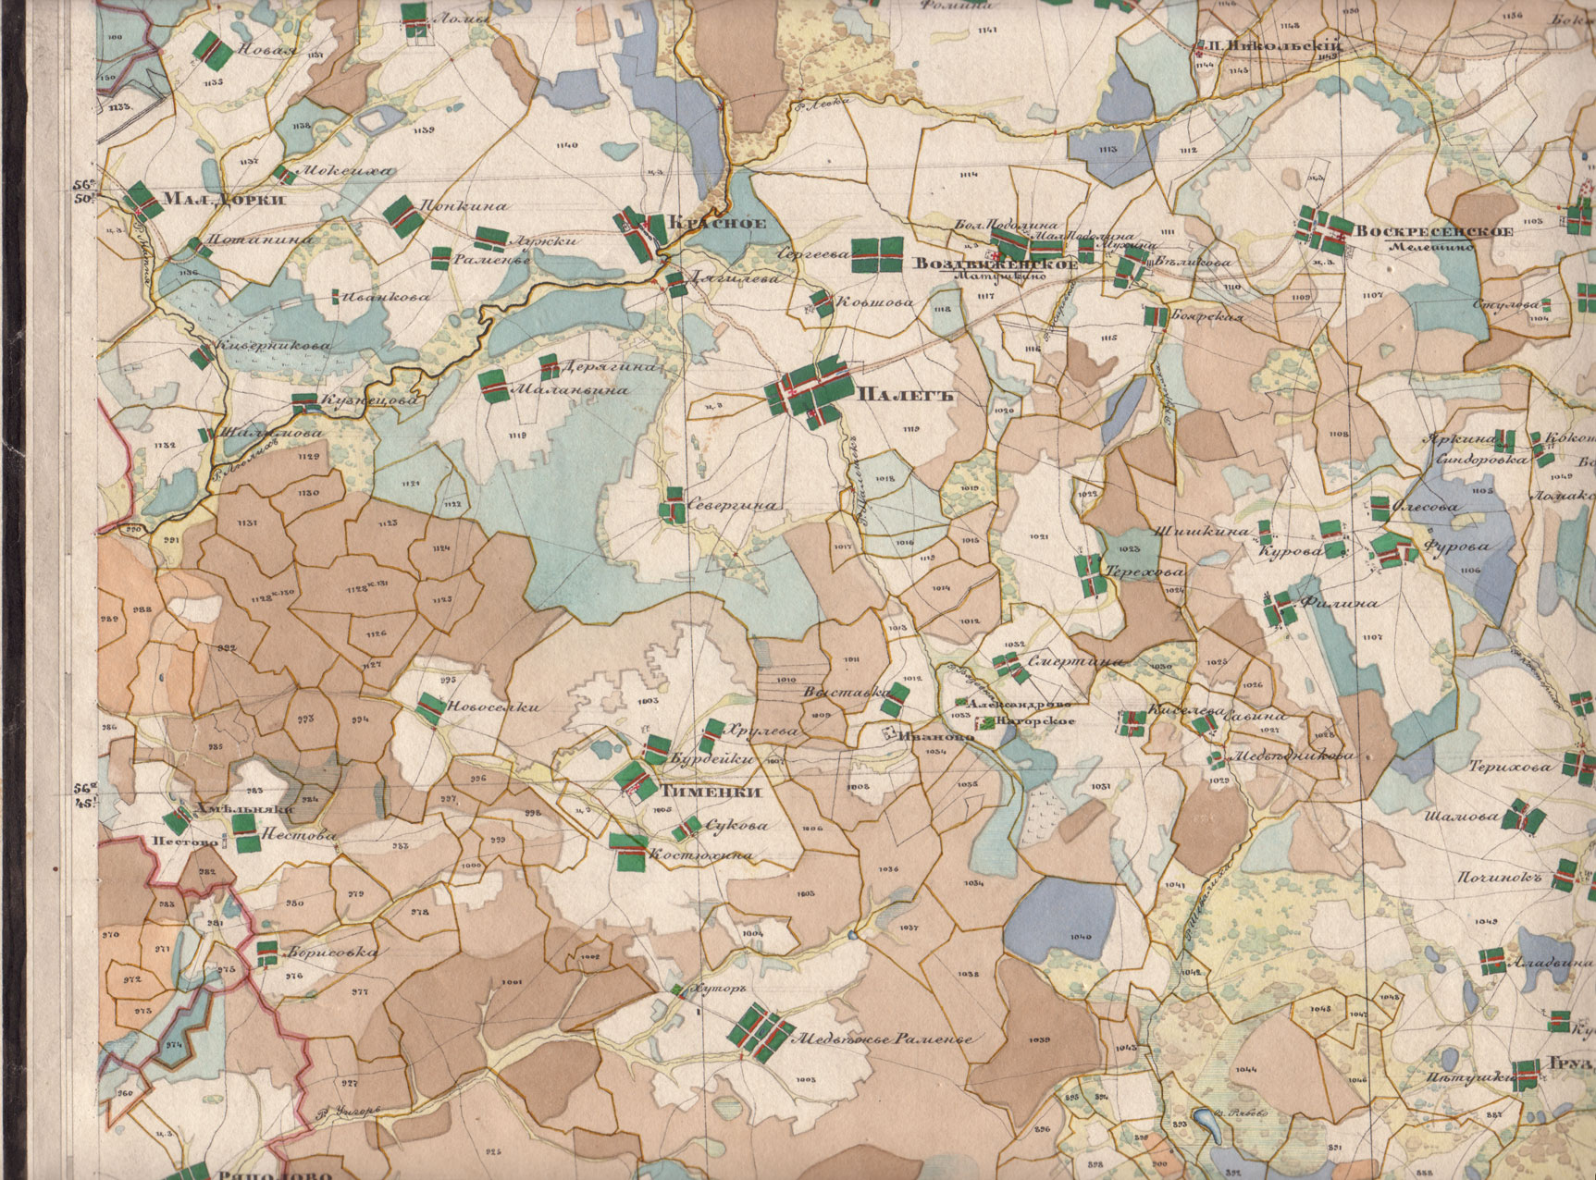Click the 56°50' latitude mark on margin

88,191
